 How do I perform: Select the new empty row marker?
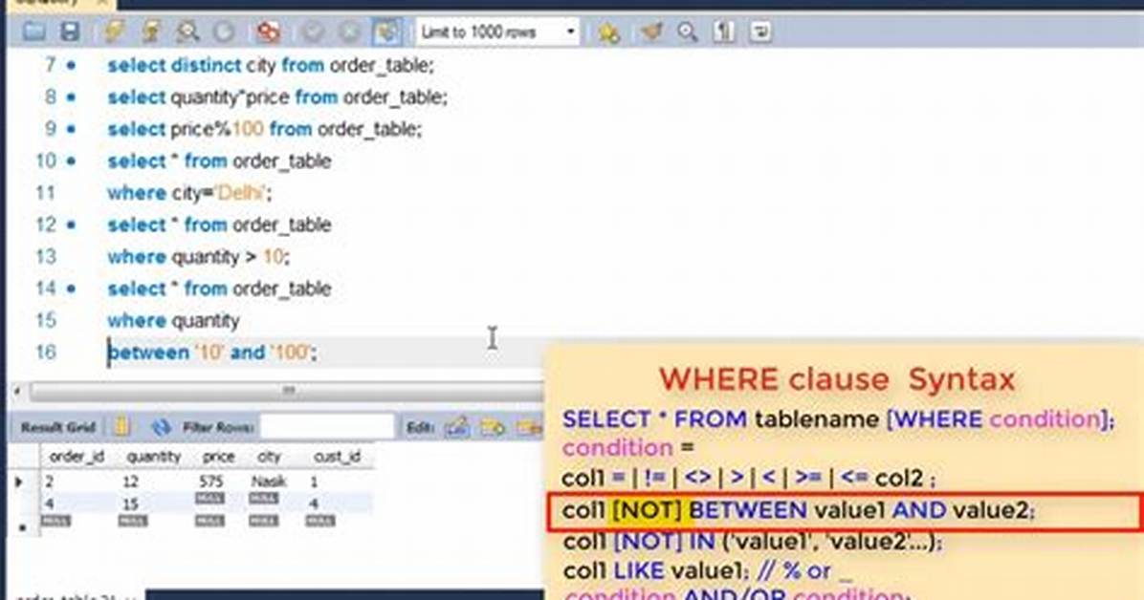click(22, 525)
